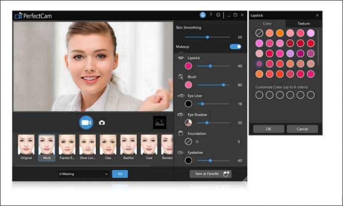
Task: Open the Blush color picker swatch
Action: click(x=188, y=85)
